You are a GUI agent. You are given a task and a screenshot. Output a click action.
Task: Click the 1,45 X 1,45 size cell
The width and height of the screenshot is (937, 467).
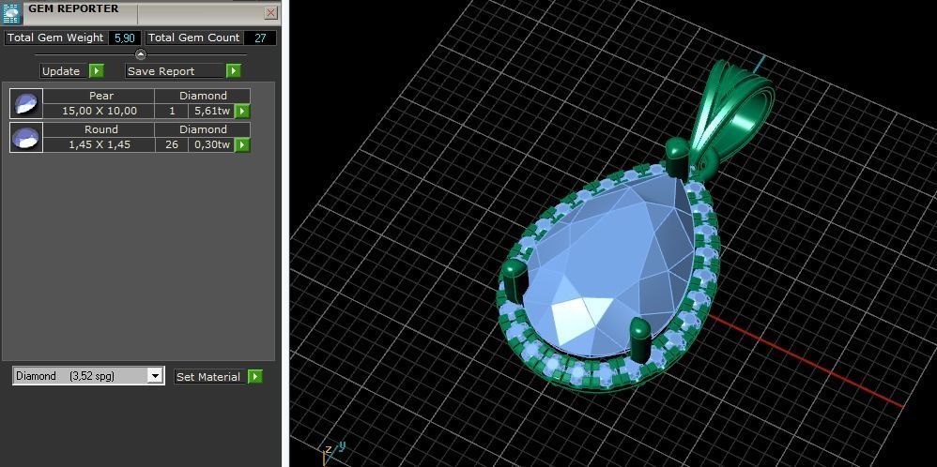click(100, 144)
